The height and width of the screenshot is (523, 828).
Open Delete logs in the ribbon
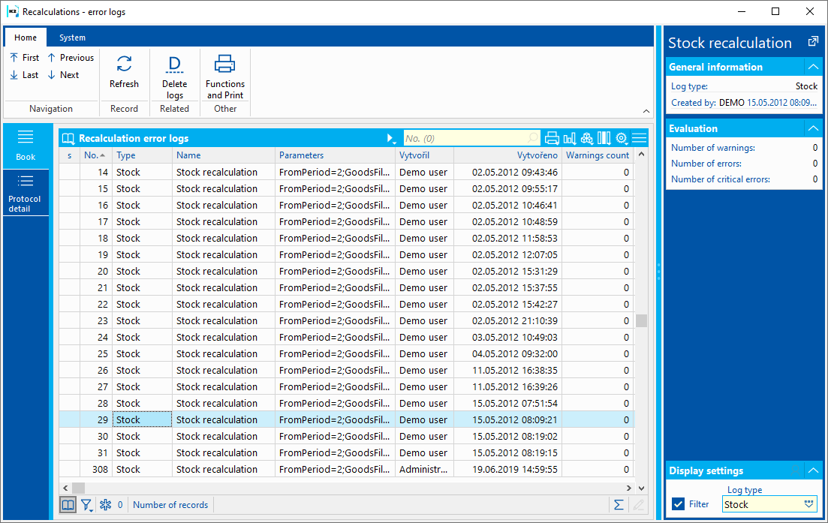tap(174, 77)
